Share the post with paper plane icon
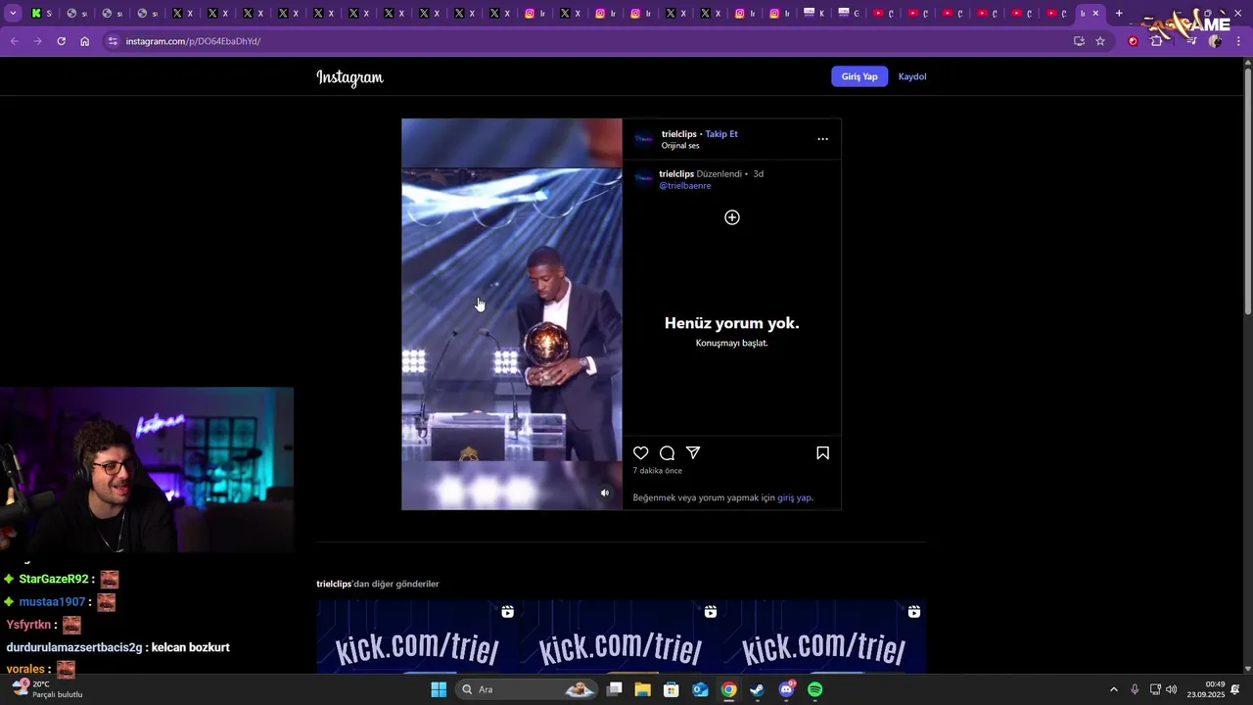The image size is (1253, 705). (693, 452)
